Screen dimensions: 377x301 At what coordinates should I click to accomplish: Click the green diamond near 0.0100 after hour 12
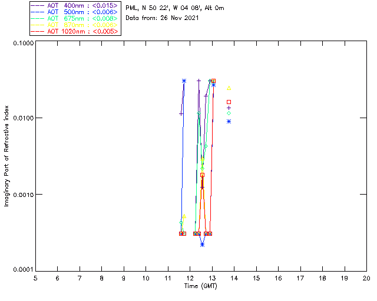(x=199, y=113)
